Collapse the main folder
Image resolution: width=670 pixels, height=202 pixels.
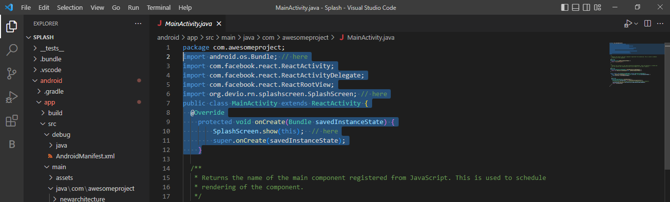(87, 167)
